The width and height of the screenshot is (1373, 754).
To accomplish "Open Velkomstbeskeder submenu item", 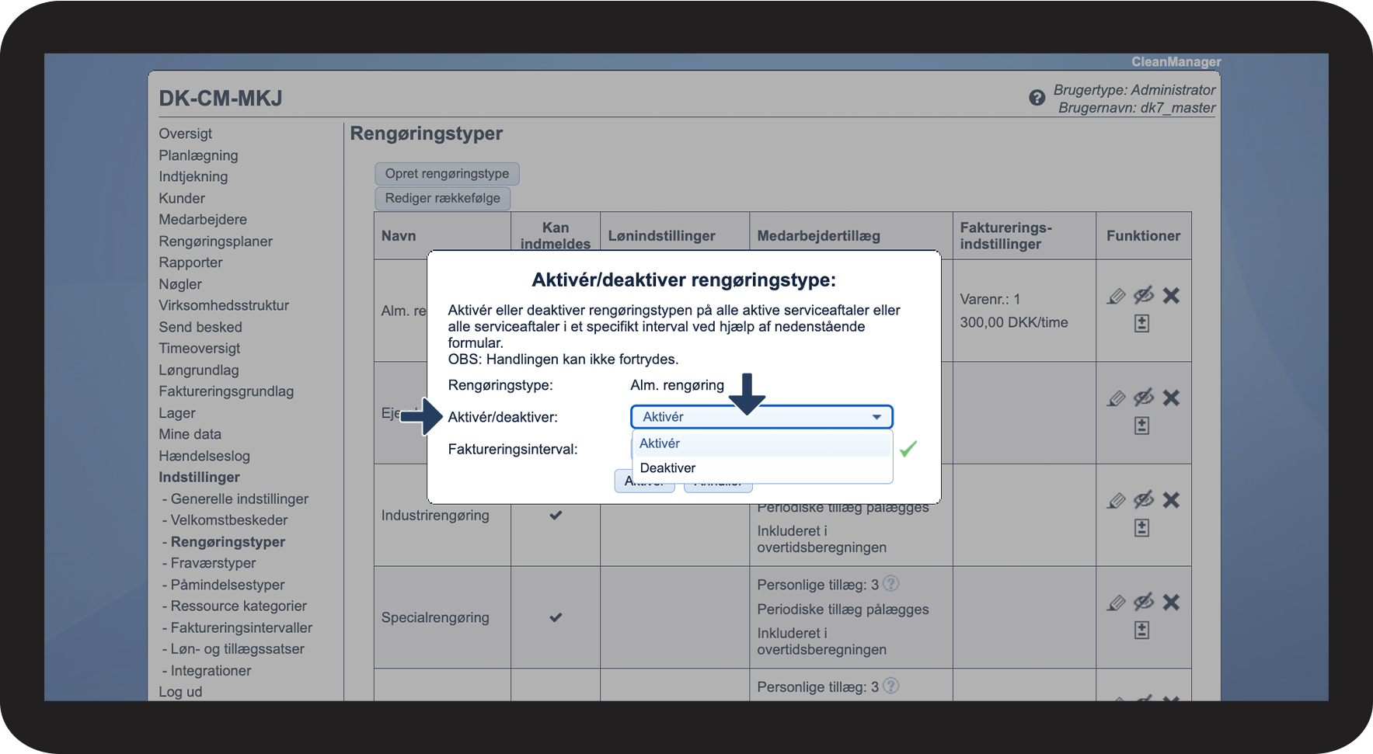I will (x=229, y=520).
